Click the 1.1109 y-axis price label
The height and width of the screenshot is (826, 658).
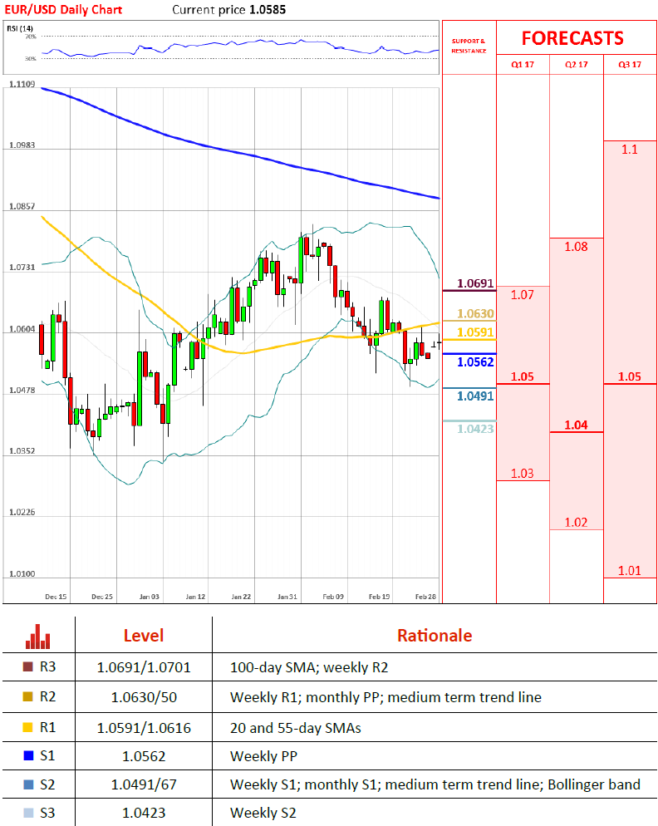click(x=22, y=84)
